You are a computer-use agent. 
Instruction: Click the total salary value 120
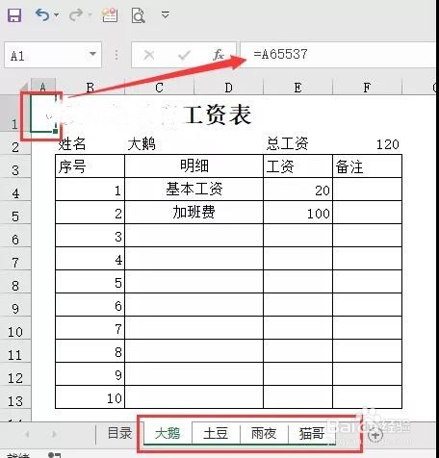click(367, 143)
